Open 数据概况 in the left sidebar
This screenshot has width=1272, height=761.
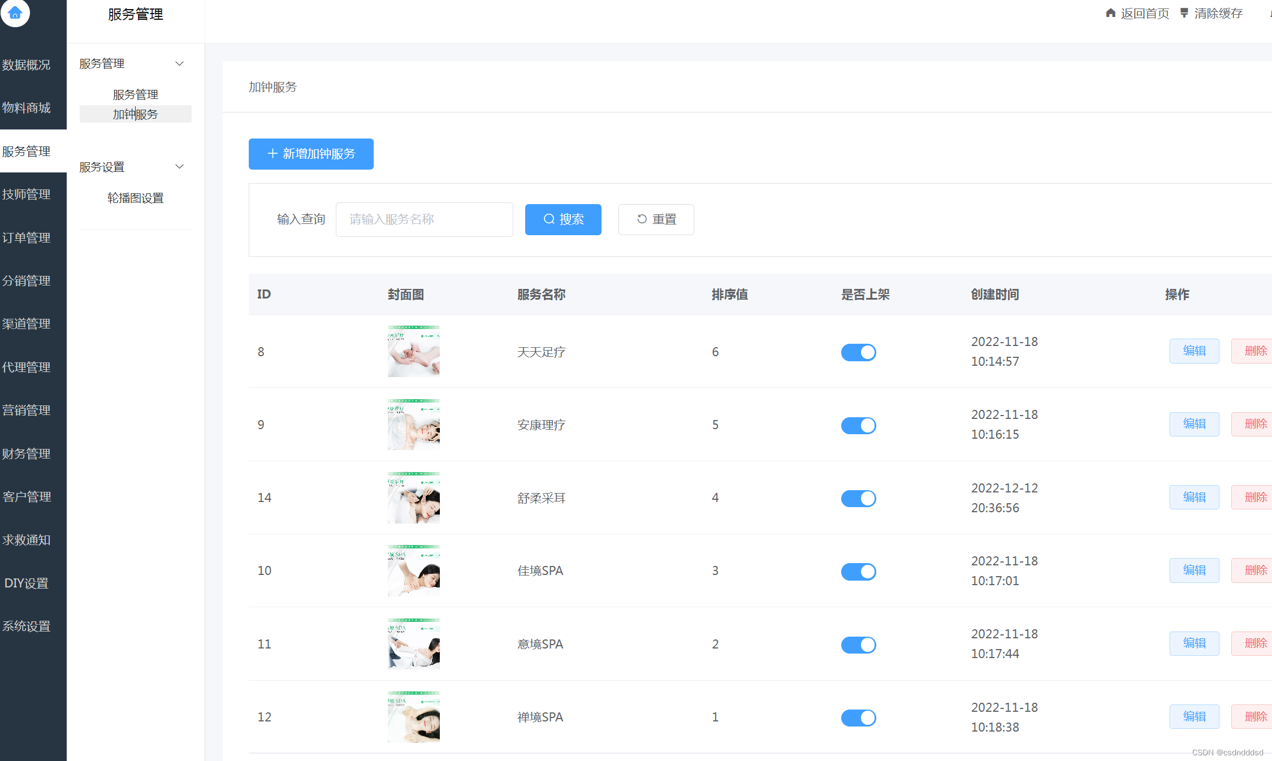coord(26,65)
